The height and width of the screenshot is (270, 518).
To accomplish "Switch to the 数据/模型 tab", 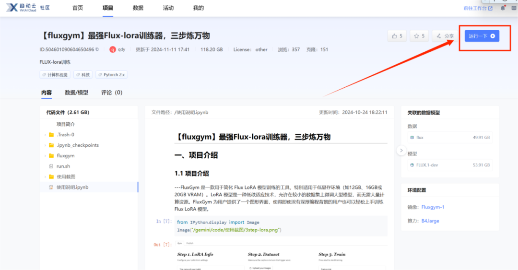I will pos(76,93).
